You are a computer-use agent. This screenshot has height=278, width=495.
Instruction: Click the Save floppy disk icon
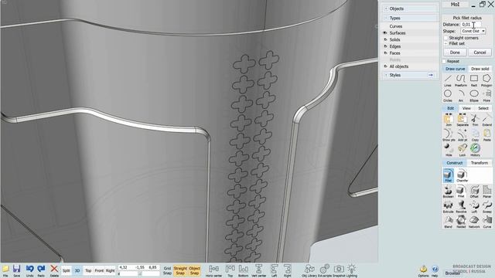coord(17,270)
